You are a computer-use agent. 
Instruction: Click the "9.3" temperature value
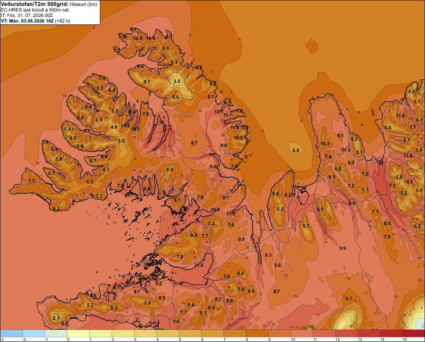coord(268,255)
